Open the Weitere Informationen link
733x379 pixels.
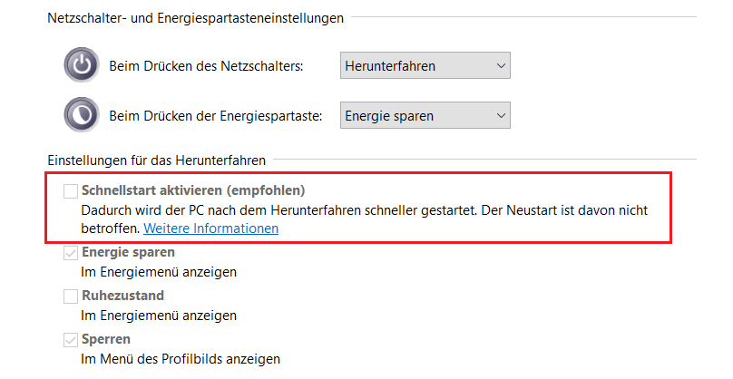210,228
